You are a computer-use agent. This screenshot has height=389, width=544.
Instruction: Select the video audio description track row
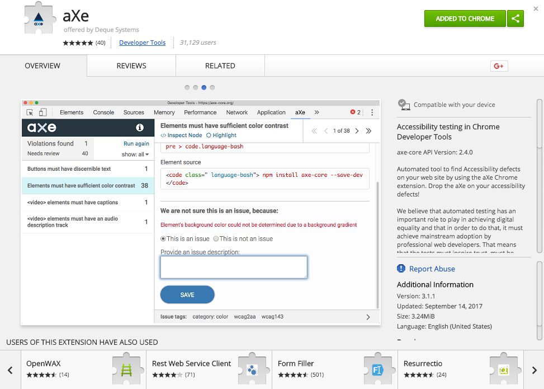pyautogui.click(x=88, y=222)
